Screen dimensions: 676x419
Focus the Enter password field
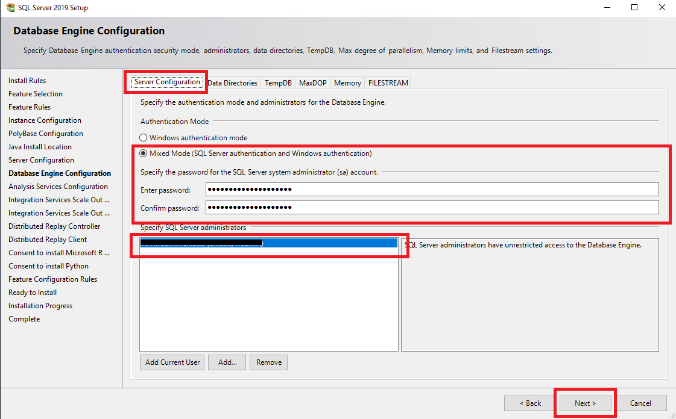432,189
